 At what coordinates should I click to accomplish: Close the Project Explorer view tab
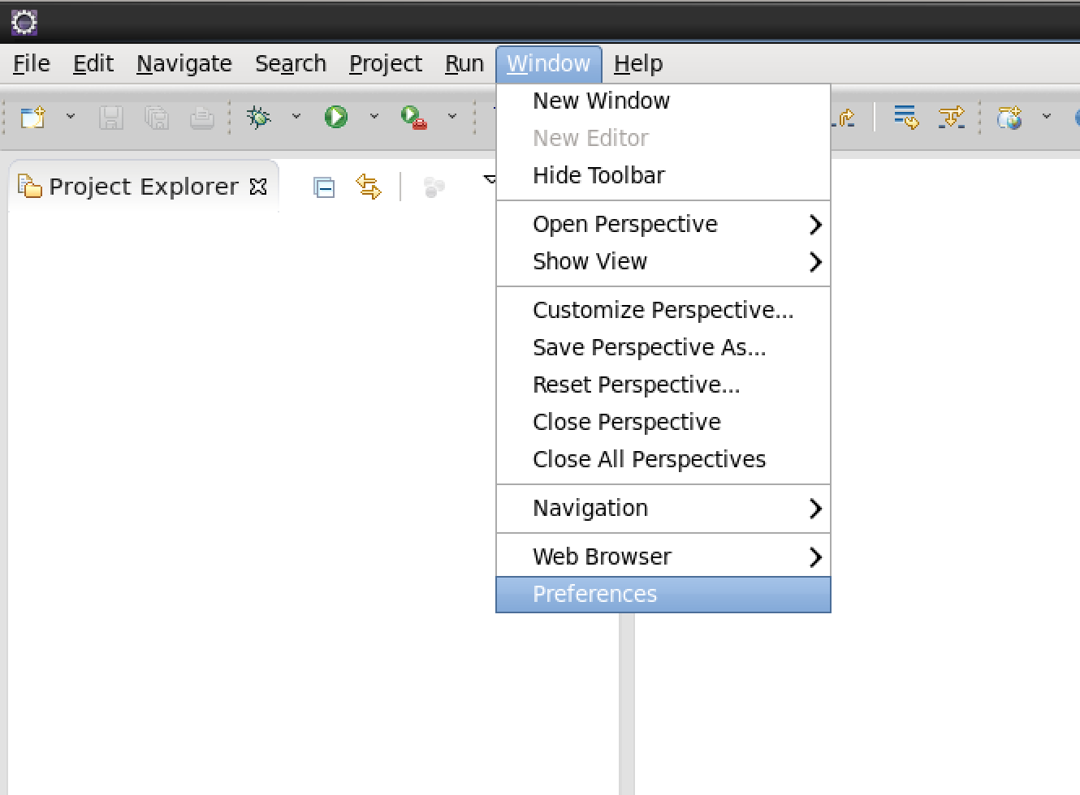pyautogui.click(x=258, y=187)
